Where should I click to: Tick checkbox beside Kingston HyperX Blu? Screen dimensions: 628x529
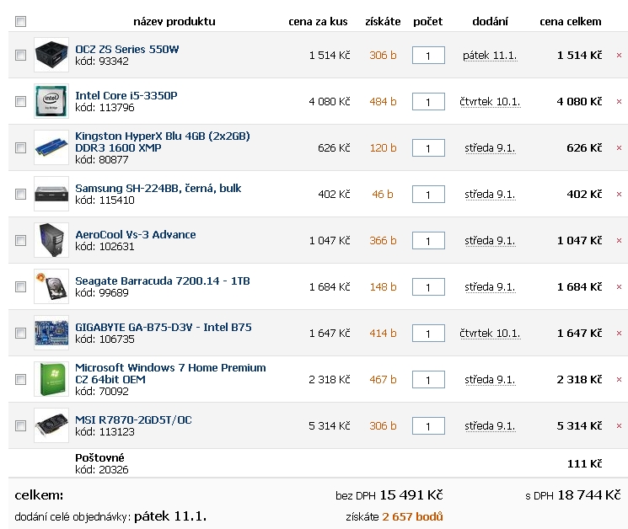(20, 147)
